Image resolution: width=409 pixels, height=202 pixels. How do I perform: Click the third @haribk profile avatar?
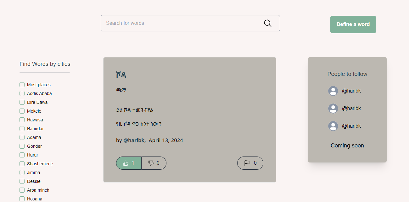[x=333, y=126]
